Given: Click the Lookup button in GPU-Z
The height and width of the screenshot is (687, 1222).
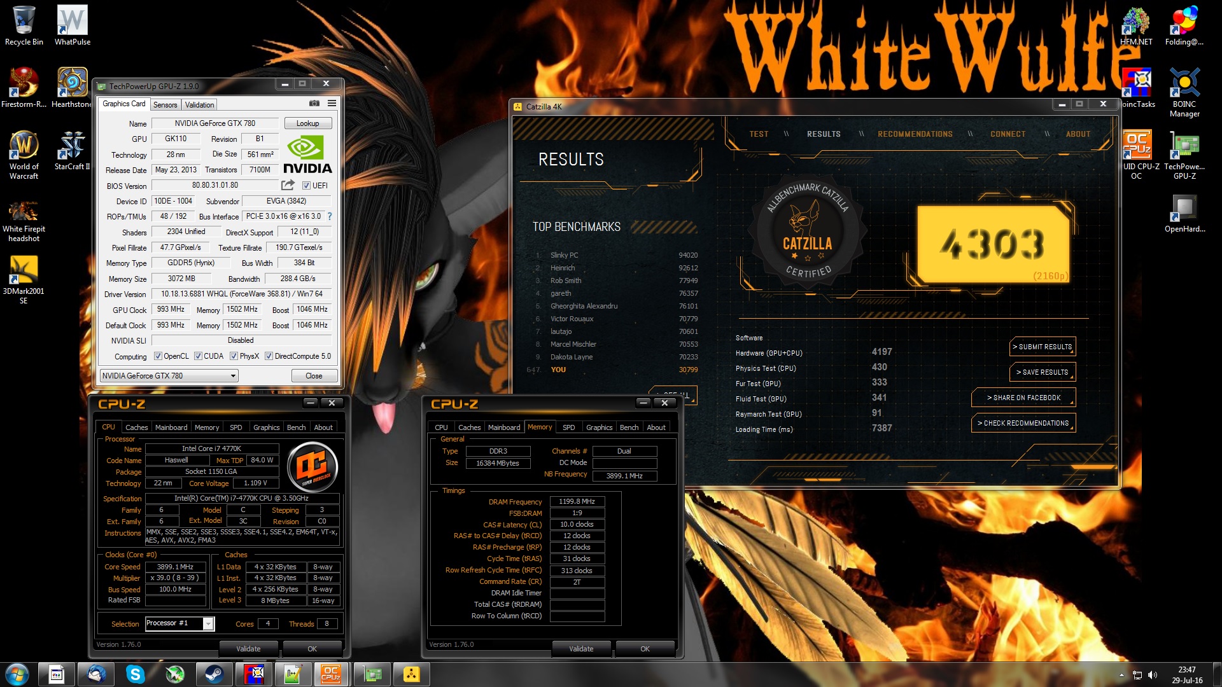Looking at the screenshot, I should coord(308,123).
